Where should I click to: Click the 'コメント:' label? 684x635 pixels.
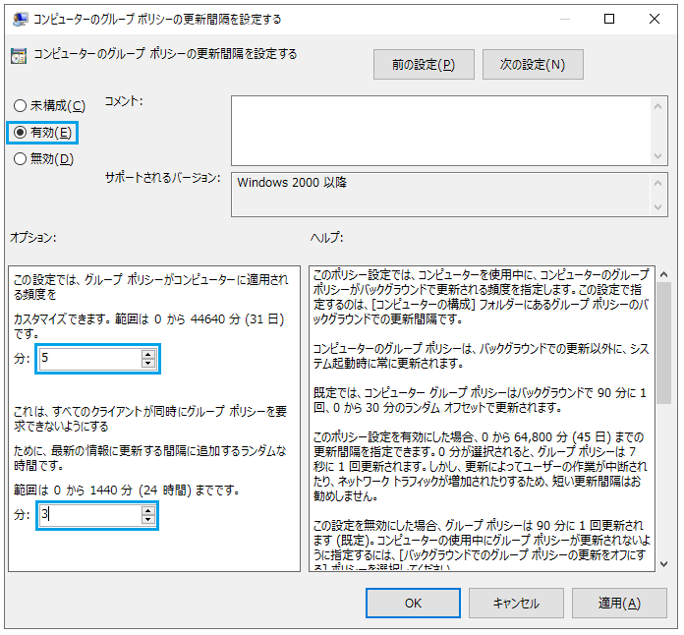point(124,101)
